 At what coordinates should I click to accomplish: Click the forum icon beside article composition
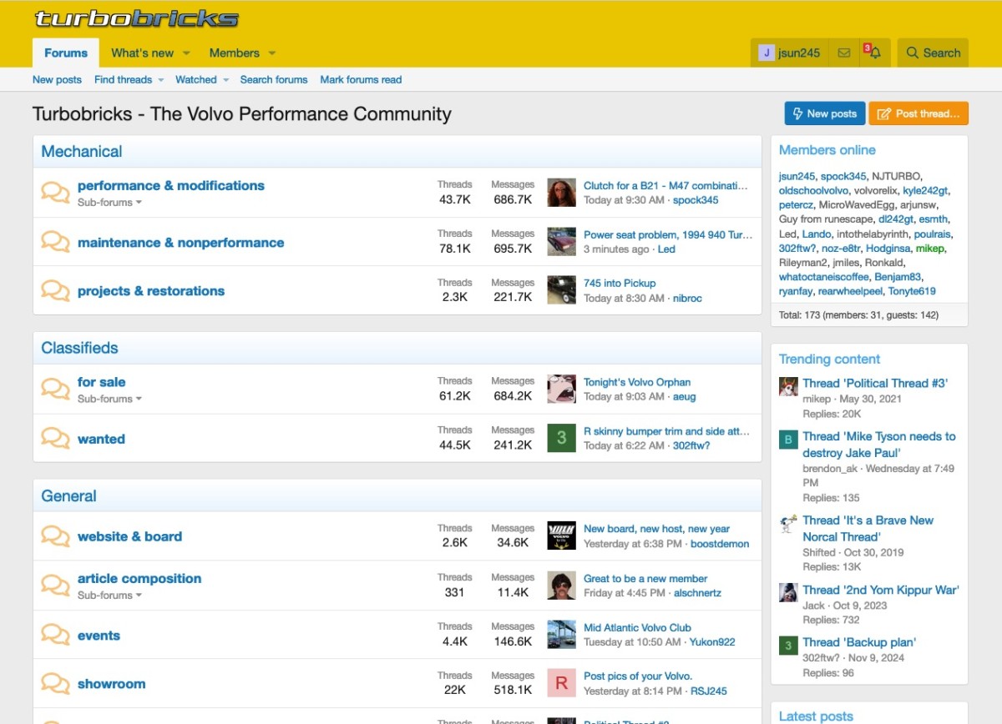(55, 586)
